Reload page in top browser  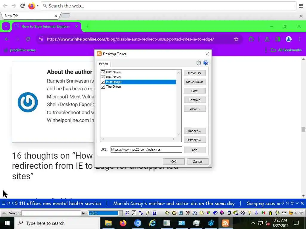pos(22,6)
